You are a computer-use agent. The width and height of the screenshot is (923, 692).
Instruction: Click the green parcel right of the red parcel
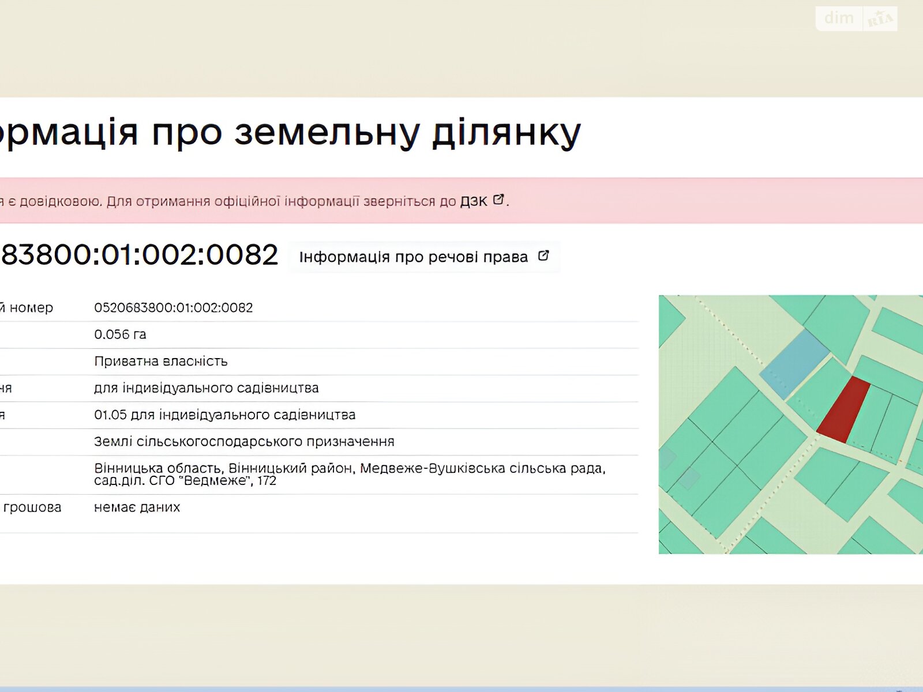click(870, 416)
